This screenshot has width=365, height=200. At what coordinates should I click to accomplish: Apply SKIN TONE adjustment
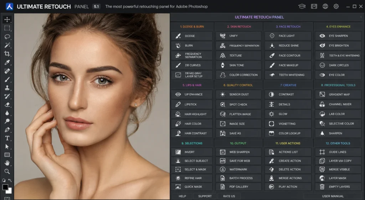point(238,65)
